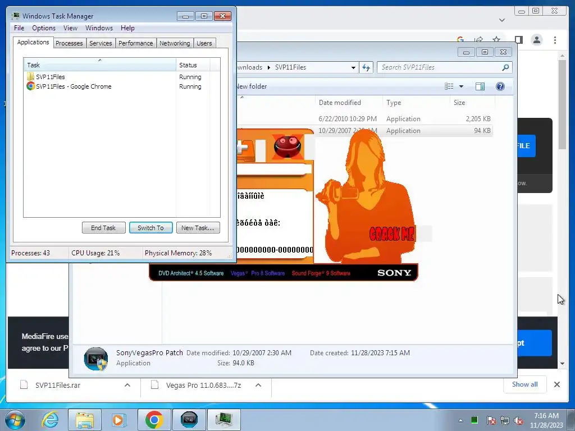Click the SonyVegasPro Patch details icon

pyautogui.click(x=95, y=359)
